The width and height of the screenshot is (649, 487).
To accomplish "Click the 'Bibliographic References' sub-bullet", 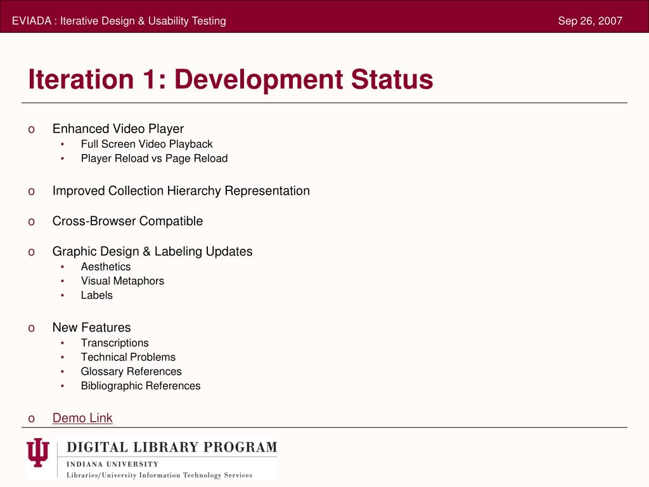I will pyautogui.click(x=141, y=386).
